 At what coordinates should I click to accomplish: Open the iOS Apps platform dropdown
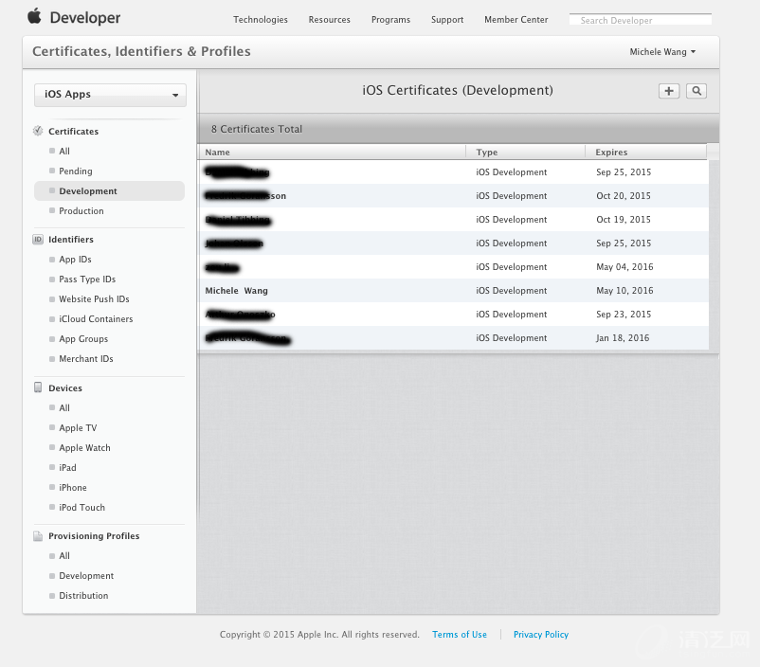point(110,95)
